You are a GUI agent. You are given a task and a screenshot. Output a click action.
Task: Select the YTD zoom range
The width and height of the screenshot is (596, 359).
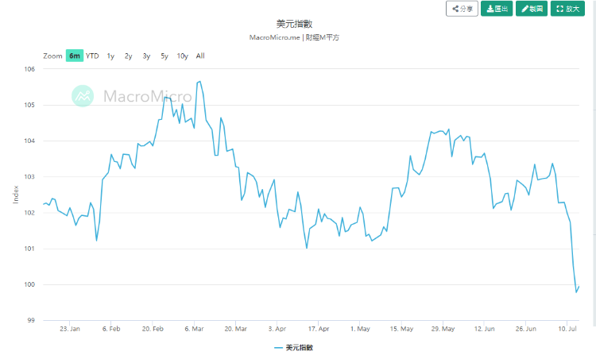(92, 56)
